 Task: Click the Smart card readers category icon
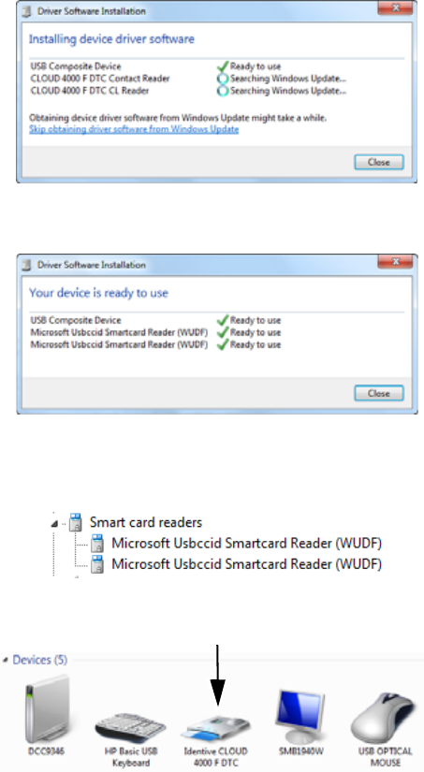(x=76, y=522)
